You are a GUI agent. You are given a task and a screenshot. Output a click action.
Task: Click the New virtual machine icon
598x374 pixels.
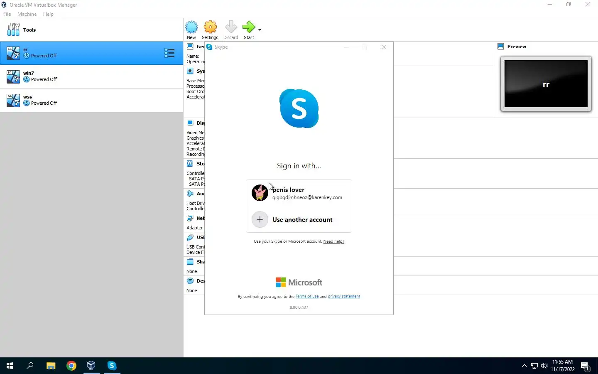click(191, 27)
